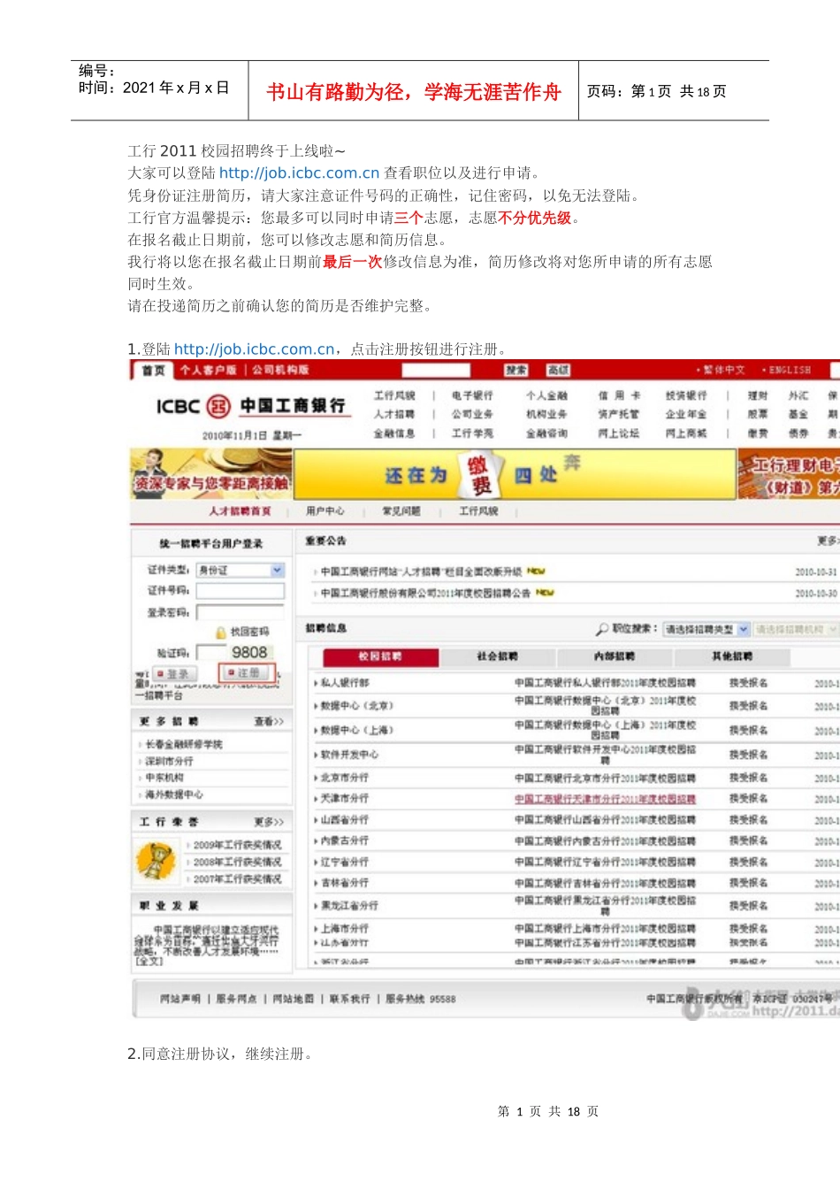The width and height of the screenshot is (840, 1189).
Task: Focus the 登录密码 password field
Action: 241,612
